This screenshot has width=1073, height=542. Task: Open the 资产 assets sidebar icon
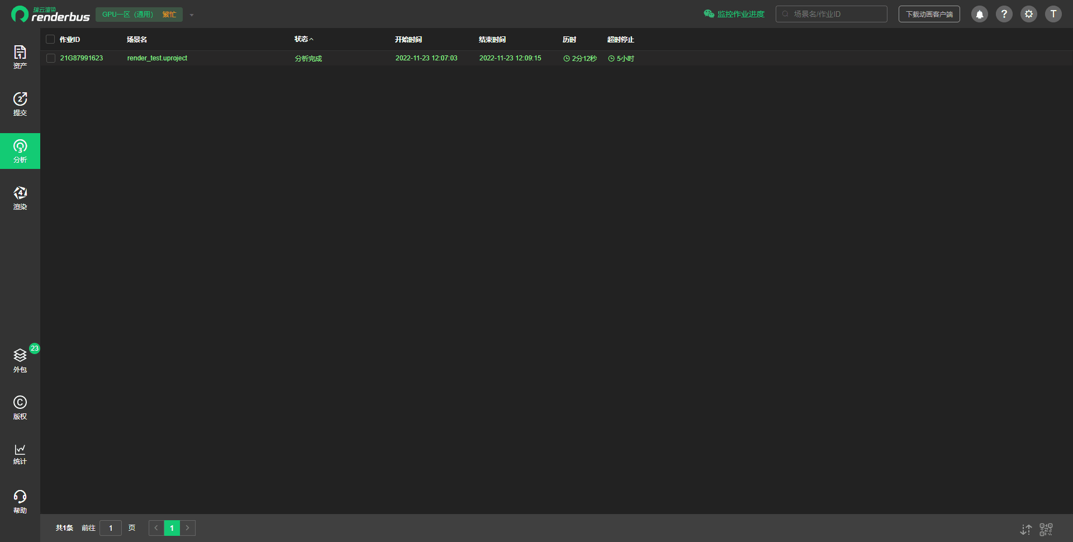pyautogui.click(x=20, y=57)
